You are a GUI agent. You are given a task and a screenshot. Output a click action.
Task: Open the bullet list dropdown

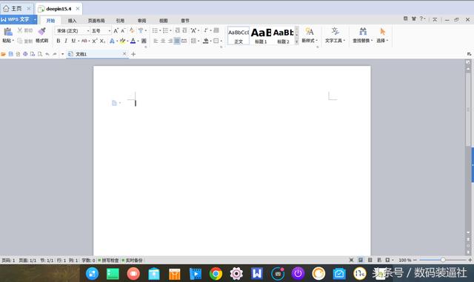[160, 30]
